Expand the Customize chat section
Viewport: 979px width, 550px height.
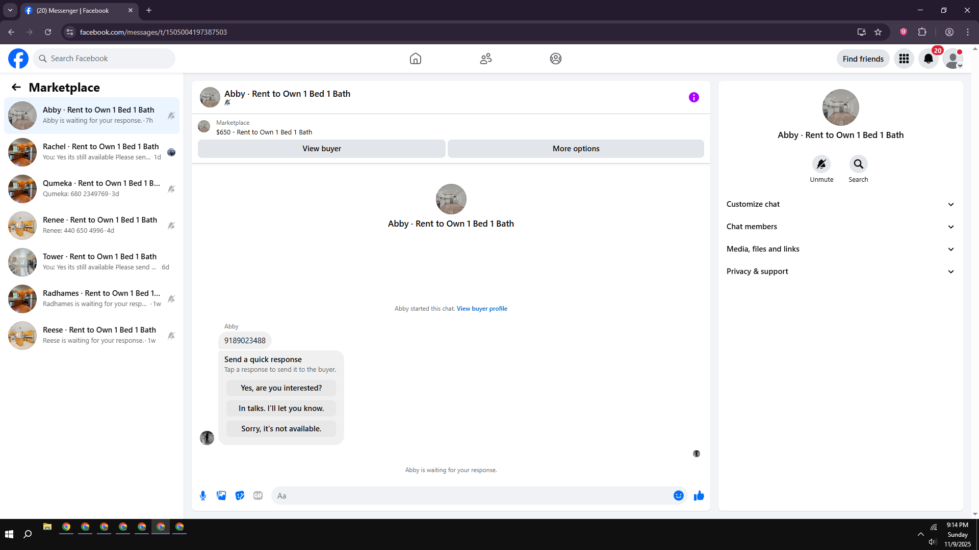coord(840,204)
